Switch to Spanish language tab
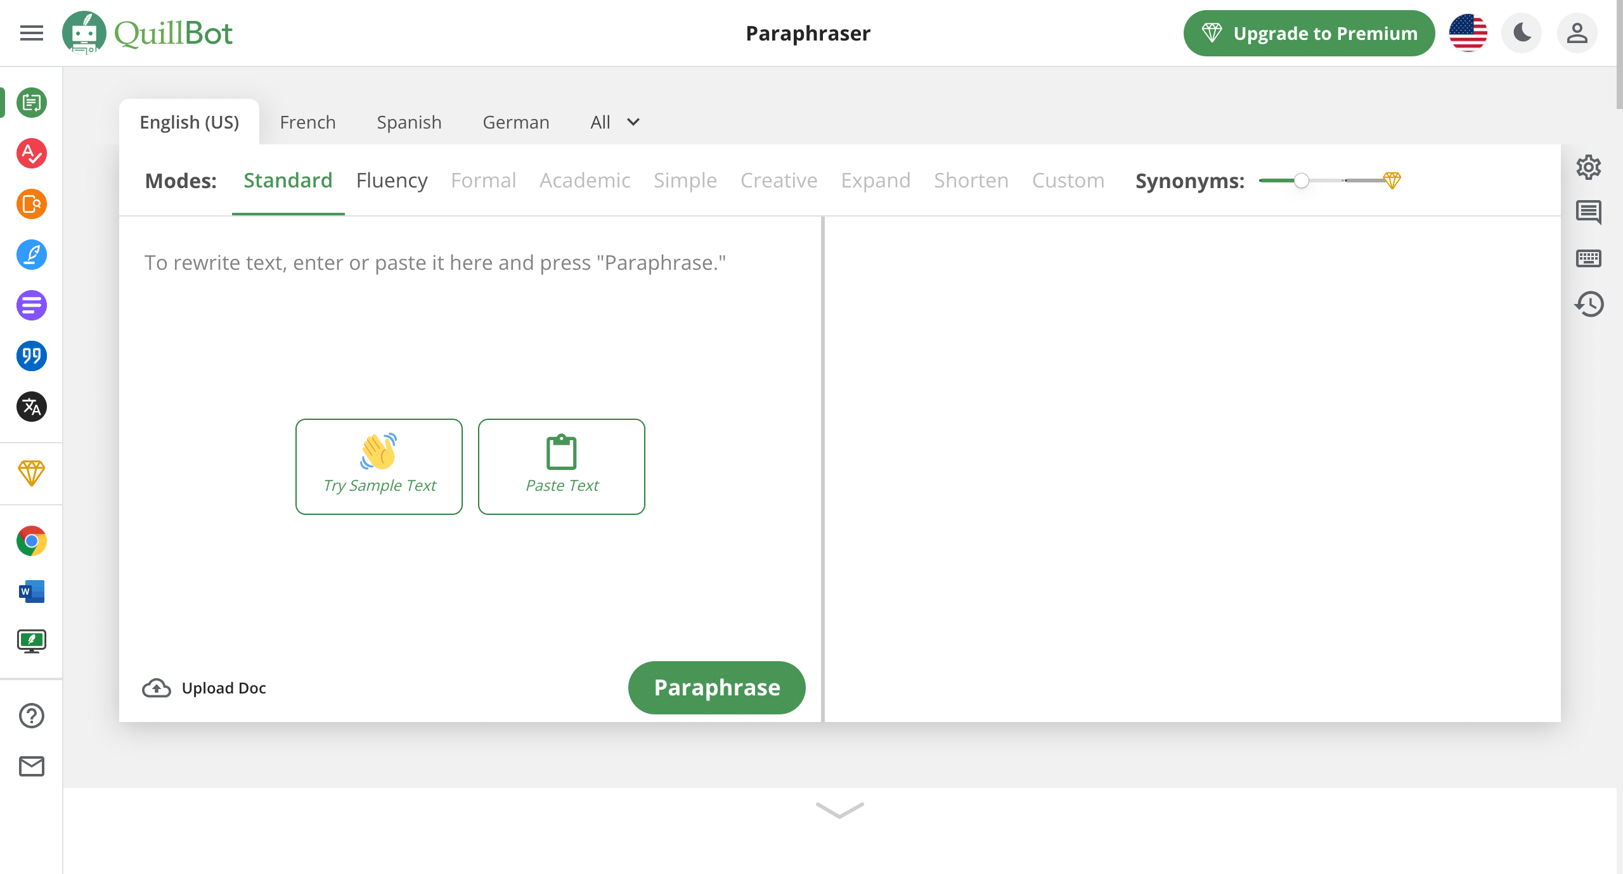Image resolution: width=1623 pixels, height=874 pixels. [x=408, y=122]
